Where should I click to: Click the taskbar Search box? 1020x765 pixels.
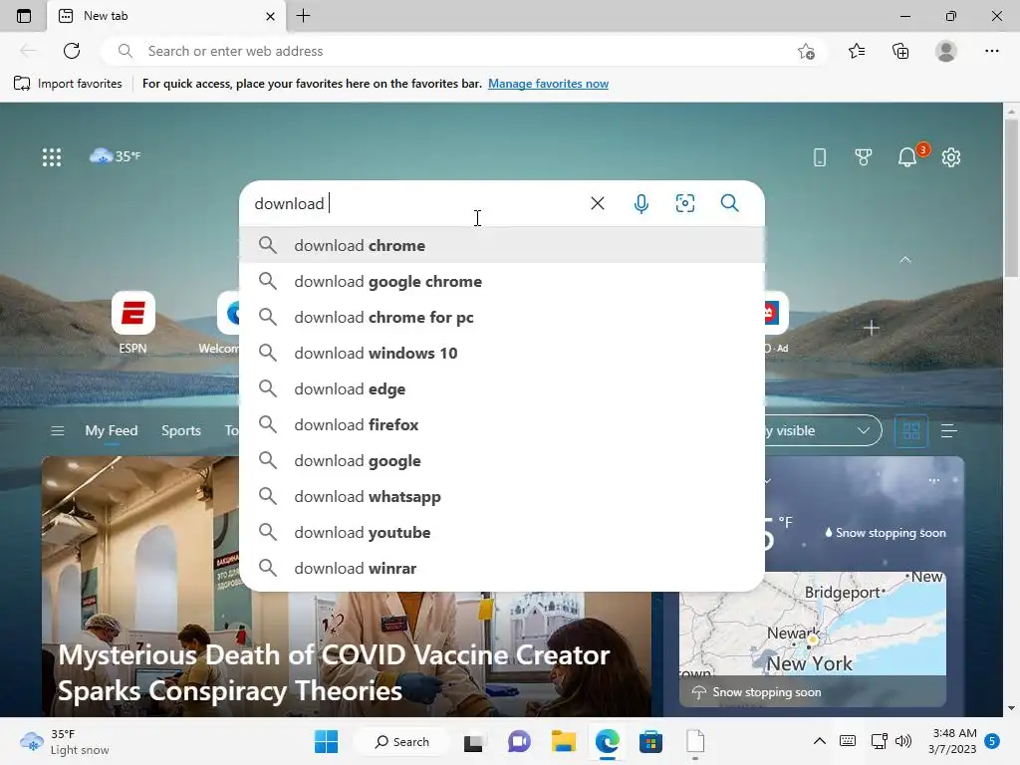coord(402,741)
